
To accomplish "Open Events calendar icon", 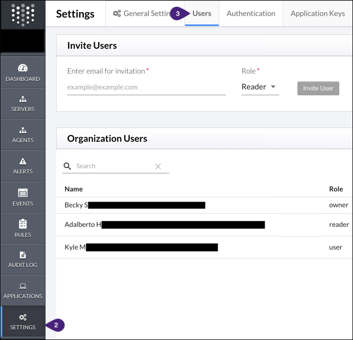I will [23, 192].
